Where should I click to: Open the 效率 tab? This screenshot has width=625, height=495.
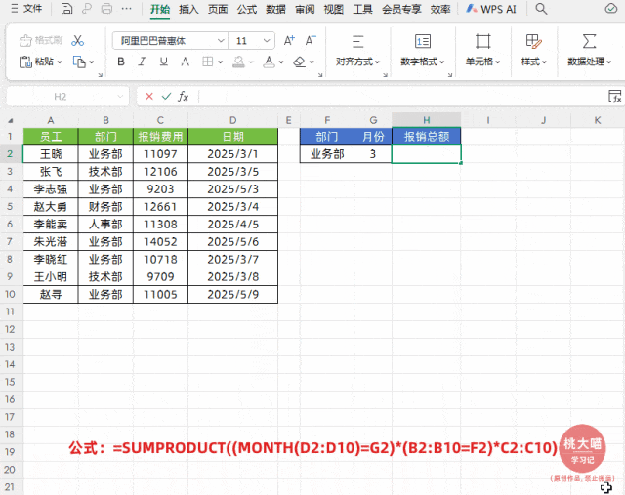440,9
